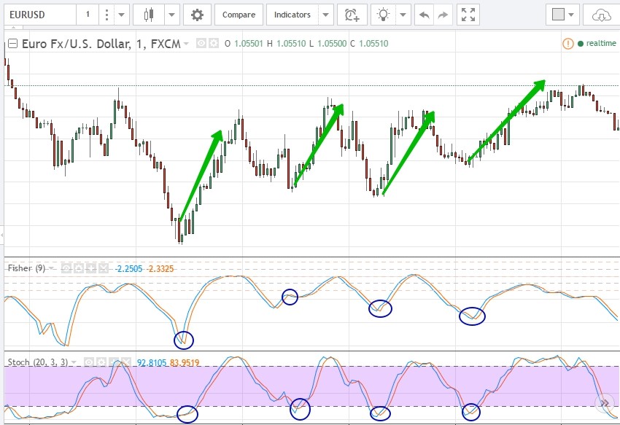The width and height of the screenshot is (620, 425).
Task: Remove the Fisher indicator with X icon
Action: coord(103,269)
